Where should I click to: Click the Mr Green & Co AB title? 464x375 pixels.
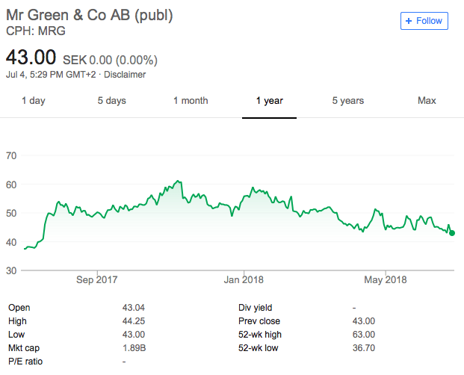click(x=89, y=15)
